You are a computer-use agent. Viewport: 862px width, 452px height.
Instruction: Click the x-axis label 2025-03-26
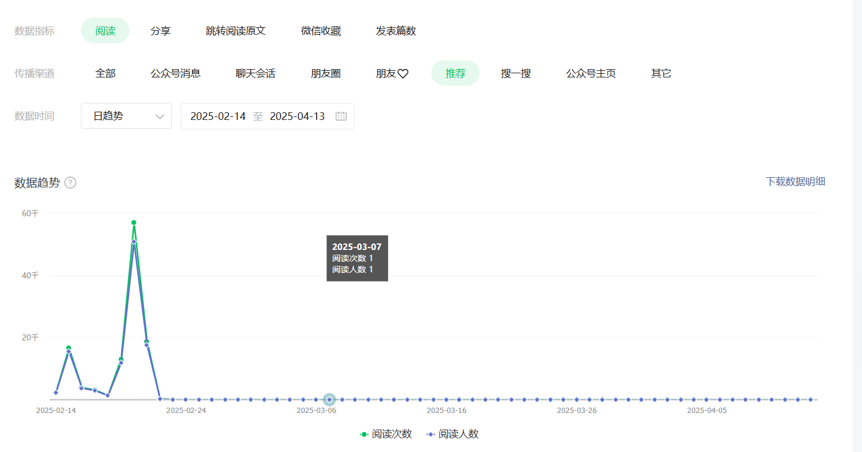(x=577, y=410)
